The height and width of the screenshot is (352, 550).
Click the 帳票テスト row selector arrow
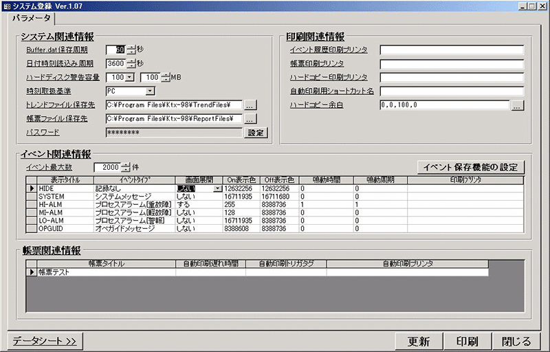coord(31,272)
